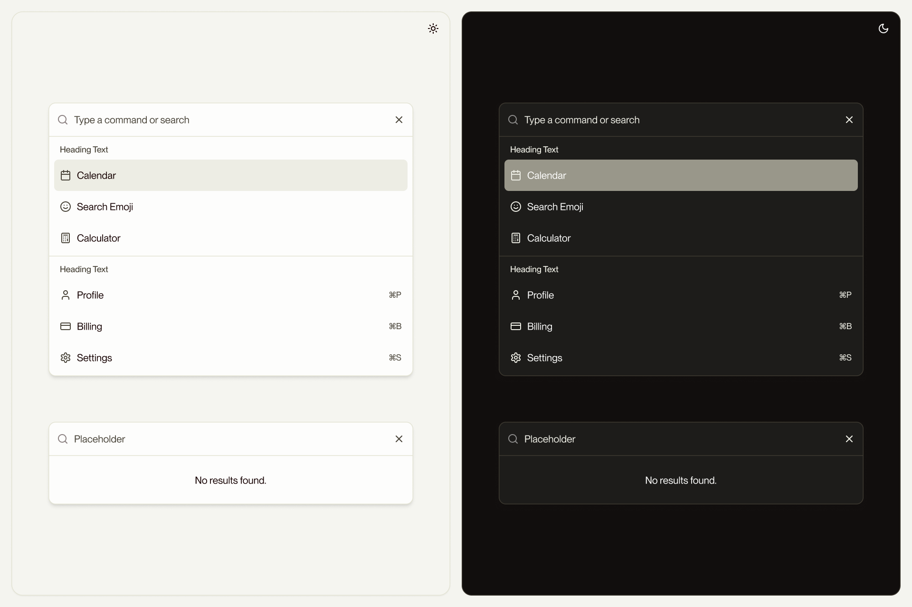
Task: Click 'No results found.' in light panel
Action: (231, 480)
